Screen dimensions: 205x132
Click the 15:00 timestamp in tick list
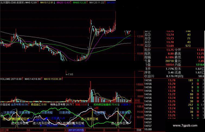[x=148, y=129]
